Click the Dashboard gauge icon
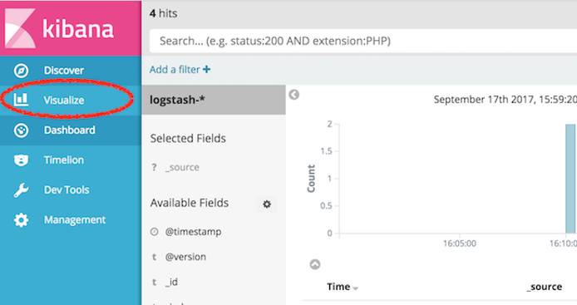Viewport: 577px width, 305px height. click(21, 130)
